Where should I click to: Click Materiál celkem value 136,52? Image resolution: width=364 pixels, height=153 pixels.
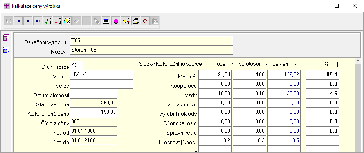click(284, 75)
